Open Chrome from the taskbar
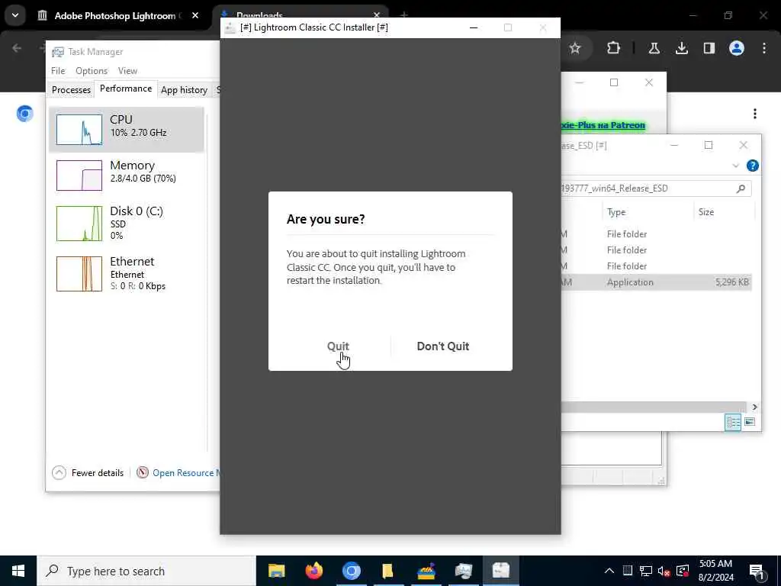 351,571
